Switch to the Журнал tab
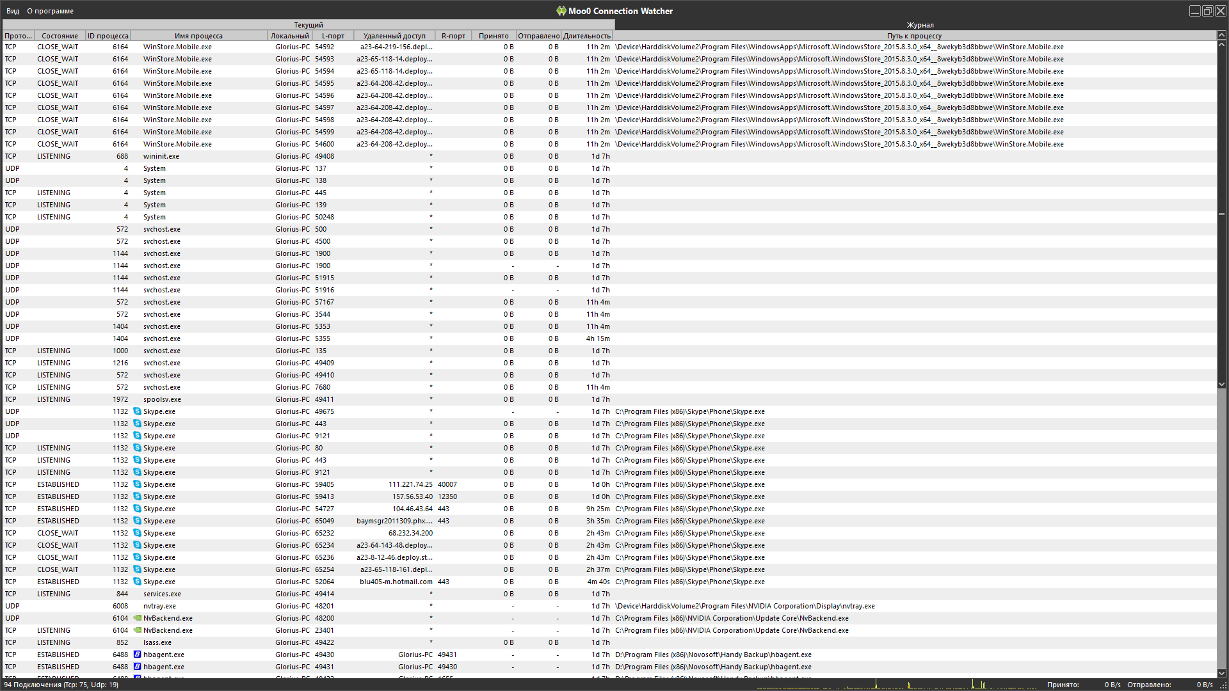This screenshot has height=691, width=1229. (920, 25)
